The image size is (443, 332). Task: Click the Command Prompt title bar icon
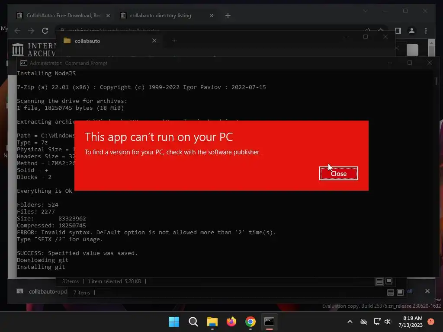(x=23, y=63)
